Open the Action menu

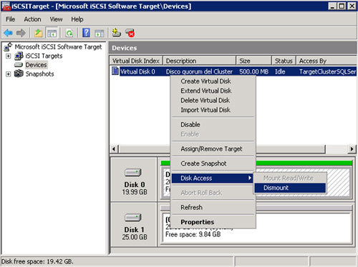tap(32, 19)
